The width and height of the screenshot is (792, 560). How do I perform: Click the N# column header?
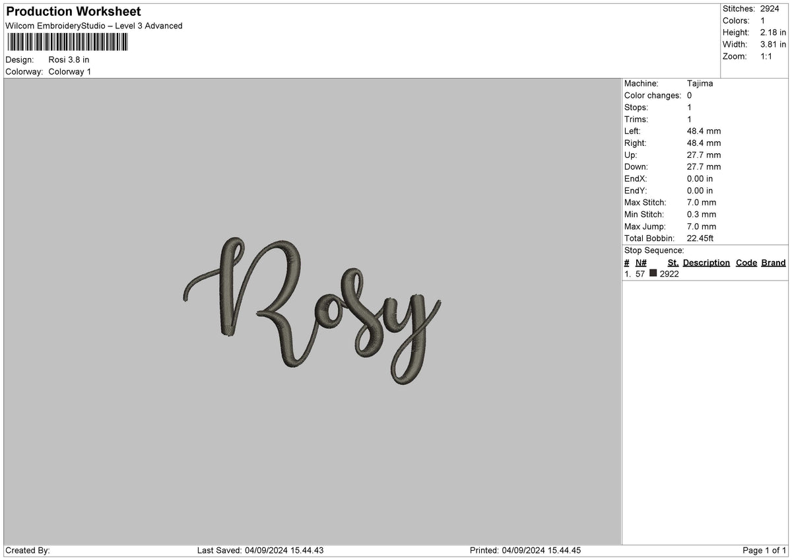pyautogui.click(x=640, y=262)
